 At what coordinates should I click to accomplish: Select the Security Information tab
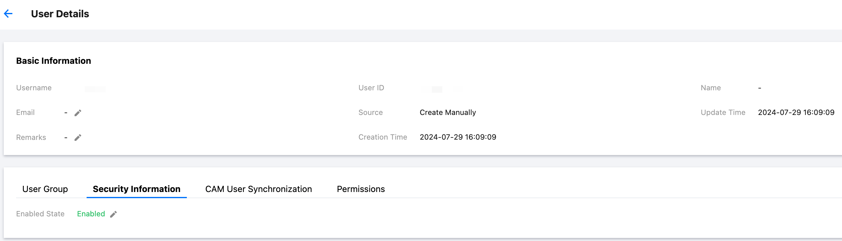tap(136, 189)
